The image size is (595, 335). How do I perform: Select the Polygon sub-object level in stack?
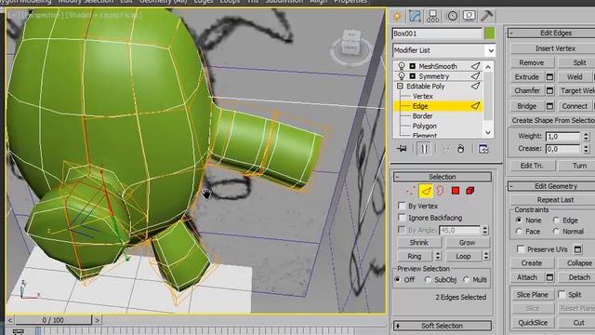pos(424,126)
